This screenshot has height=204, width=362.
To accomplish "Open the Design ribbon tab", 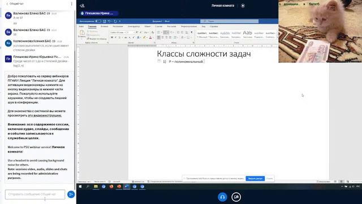I will [133, 27].
